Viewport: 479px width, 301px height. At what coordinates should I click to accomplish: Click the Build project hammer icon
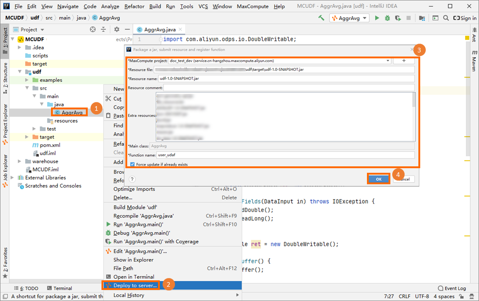click(x=321, y=18)
